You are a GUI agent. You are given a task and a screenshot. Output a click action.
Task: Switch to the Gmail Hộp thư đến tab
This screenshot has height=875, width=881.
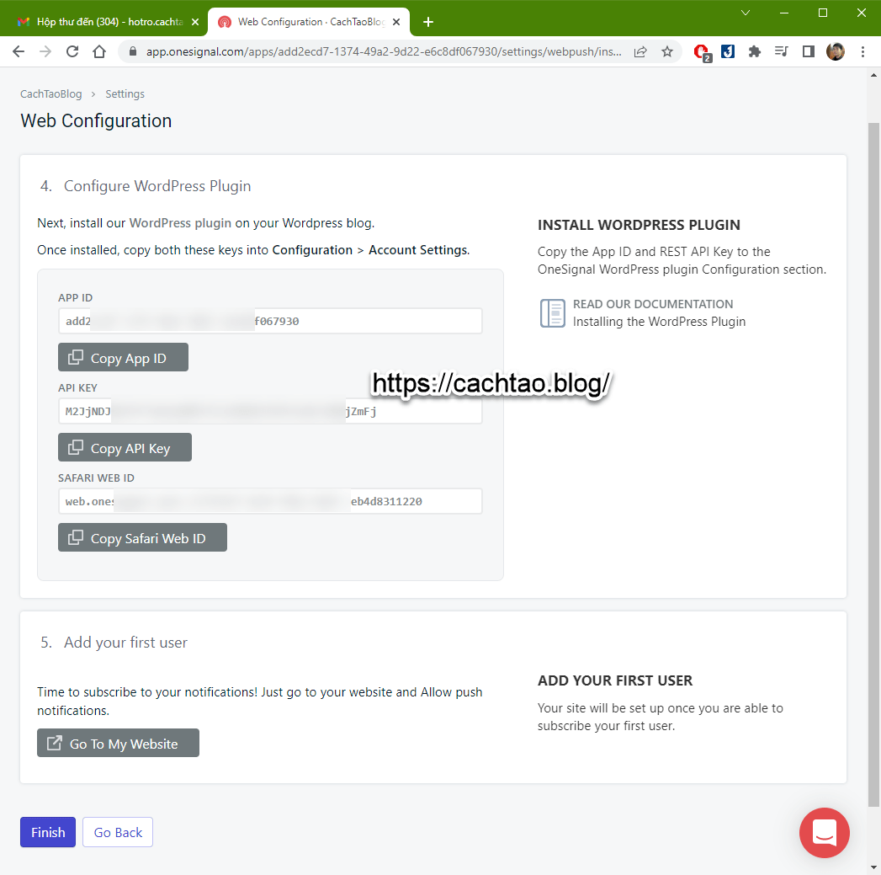point(108,22)
